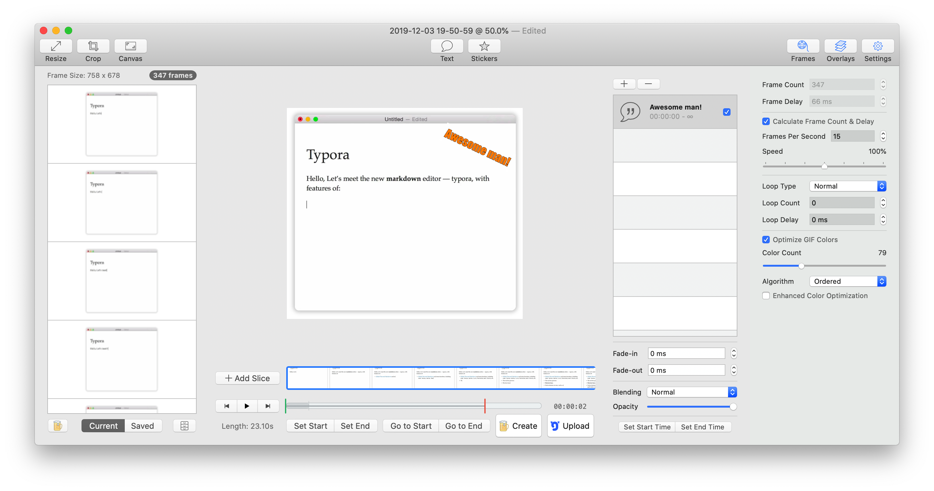Click the Frames Per Second input field

coord(852,136)
